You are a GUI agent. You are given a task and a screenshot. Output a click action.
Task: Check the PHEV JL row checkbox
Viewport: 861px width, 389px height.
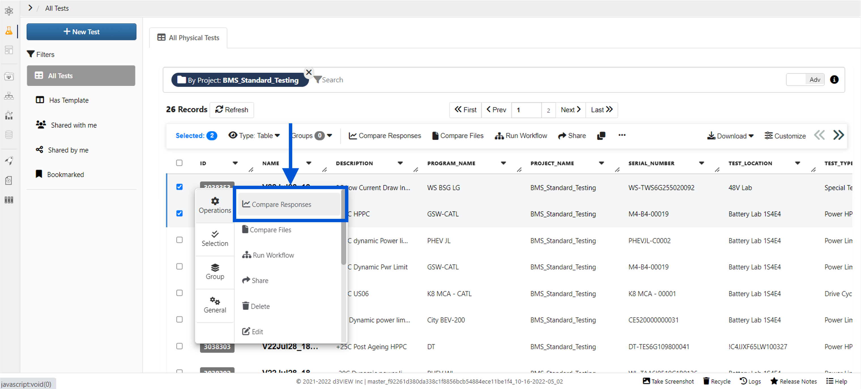click(180, 240)
